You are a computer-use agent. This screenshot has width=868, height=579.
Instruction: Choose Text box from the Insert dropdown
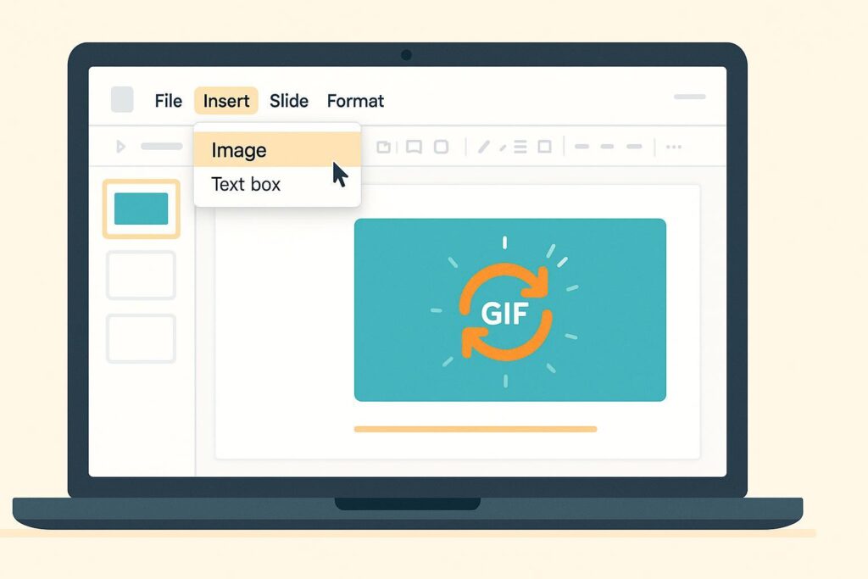pyautogui.click(x=246, y=184)
